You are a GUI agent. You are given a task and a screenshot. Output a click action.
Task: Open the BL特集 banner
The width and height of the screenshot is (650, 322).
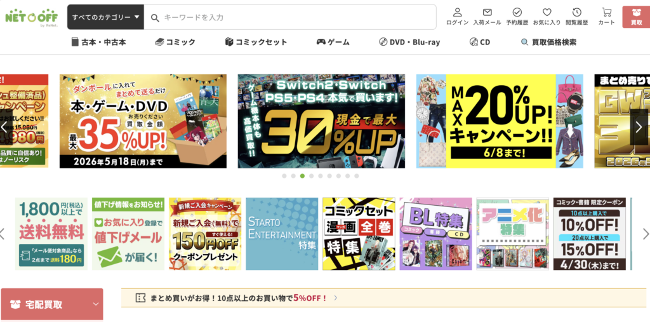click(x=435, y=234)
